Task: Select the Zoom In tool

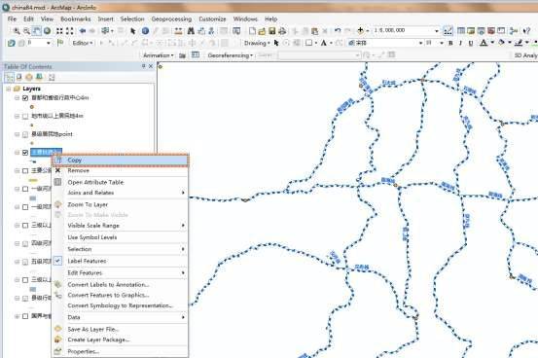Action: (17, 31)
